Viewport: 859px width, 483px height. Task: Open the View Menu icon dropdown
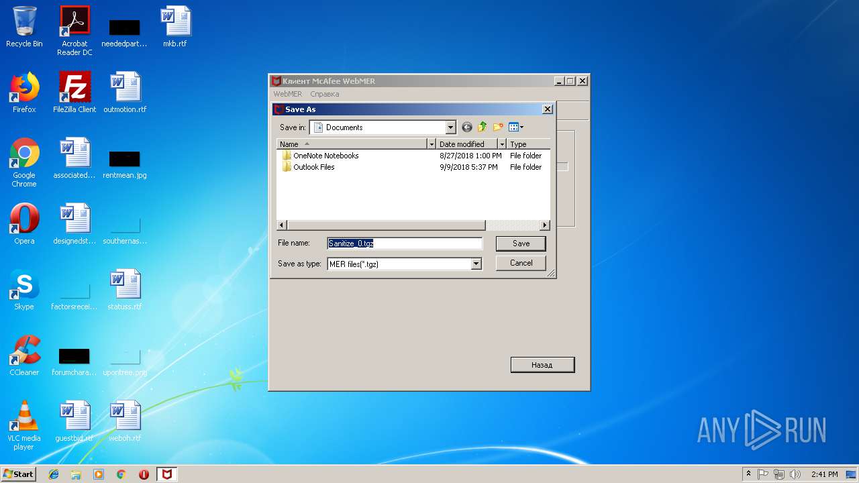pyautogui.click(x=516, y=127)
